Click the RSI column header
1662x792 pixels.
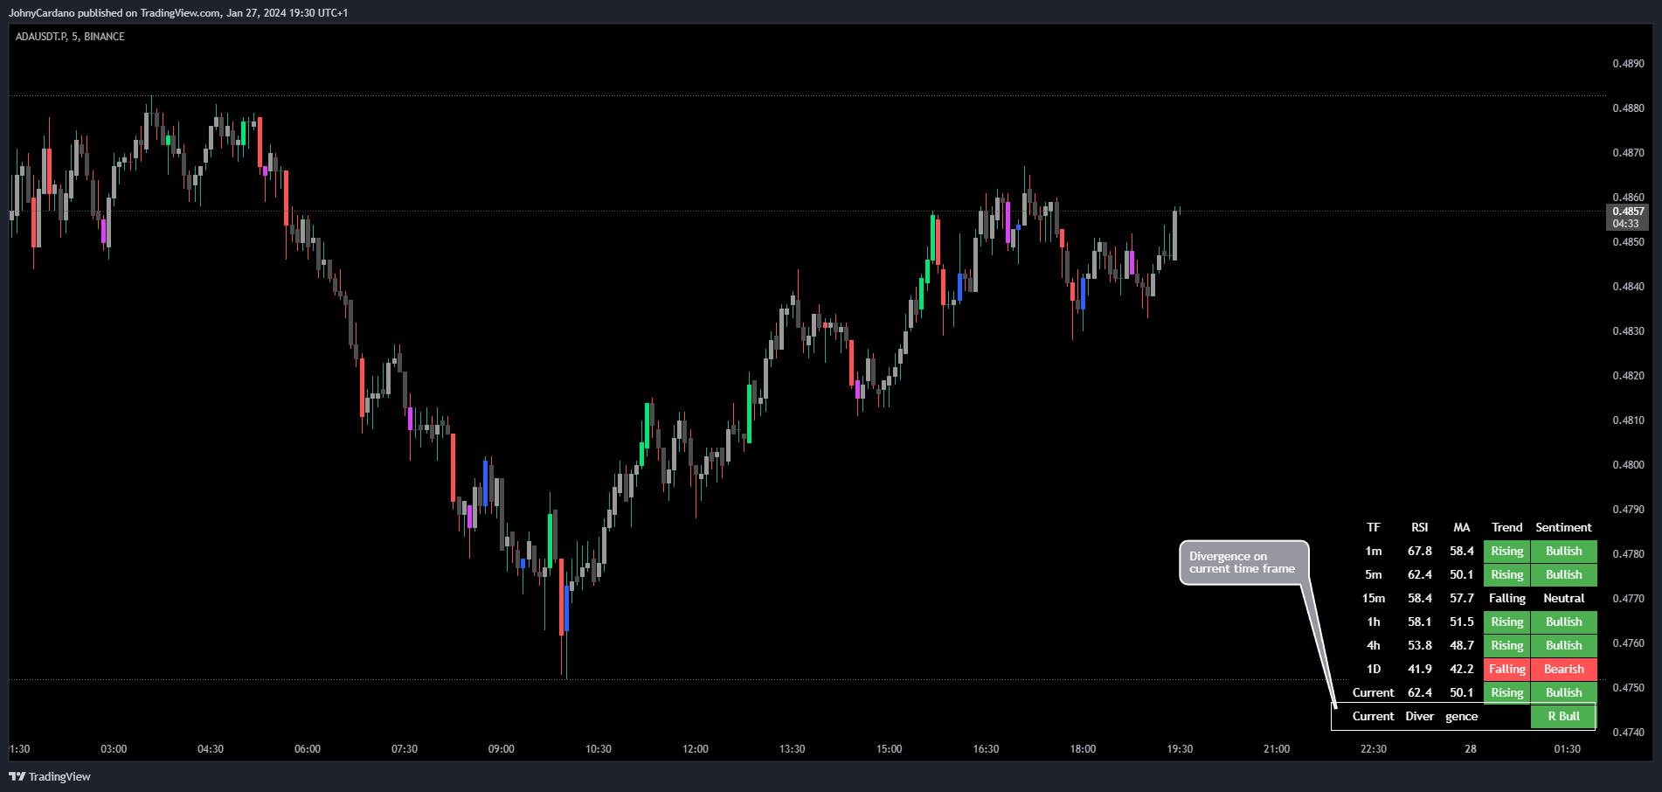pos(1419,527)
